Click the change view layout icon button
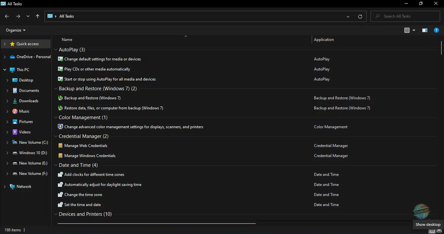This screenshot has width=444, height=234. (407, 30)
